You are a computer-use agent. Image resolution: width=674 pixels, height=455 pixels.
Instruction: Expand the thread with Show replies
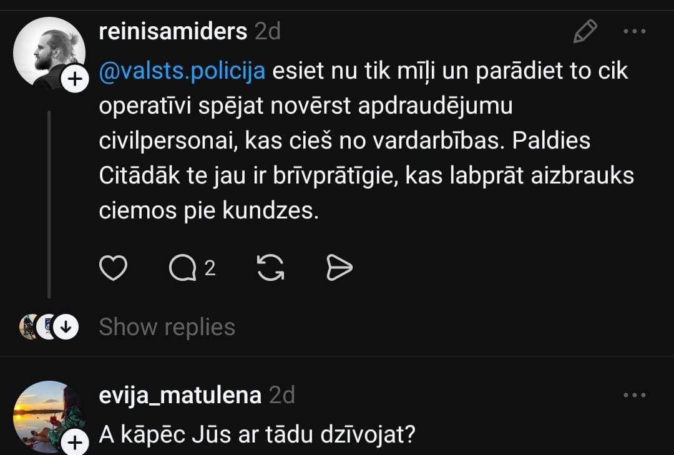(x=167, y=327)
